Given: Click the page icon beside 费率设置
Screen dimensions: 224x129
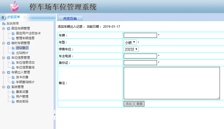Looking at the screenshot, I should (x=13, y=92).
